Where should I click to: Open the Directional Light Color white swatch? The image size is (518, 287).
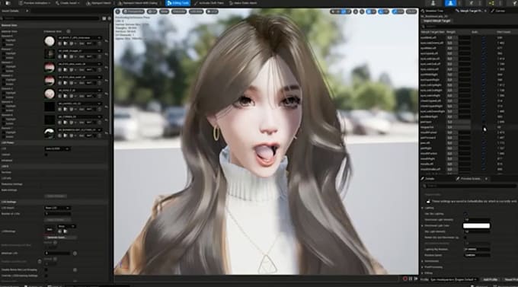click(x=476, y=226)
